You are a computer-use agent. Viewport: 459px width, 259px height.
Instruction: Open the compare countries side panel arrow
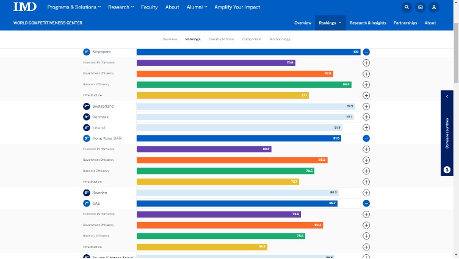(447, 96)
